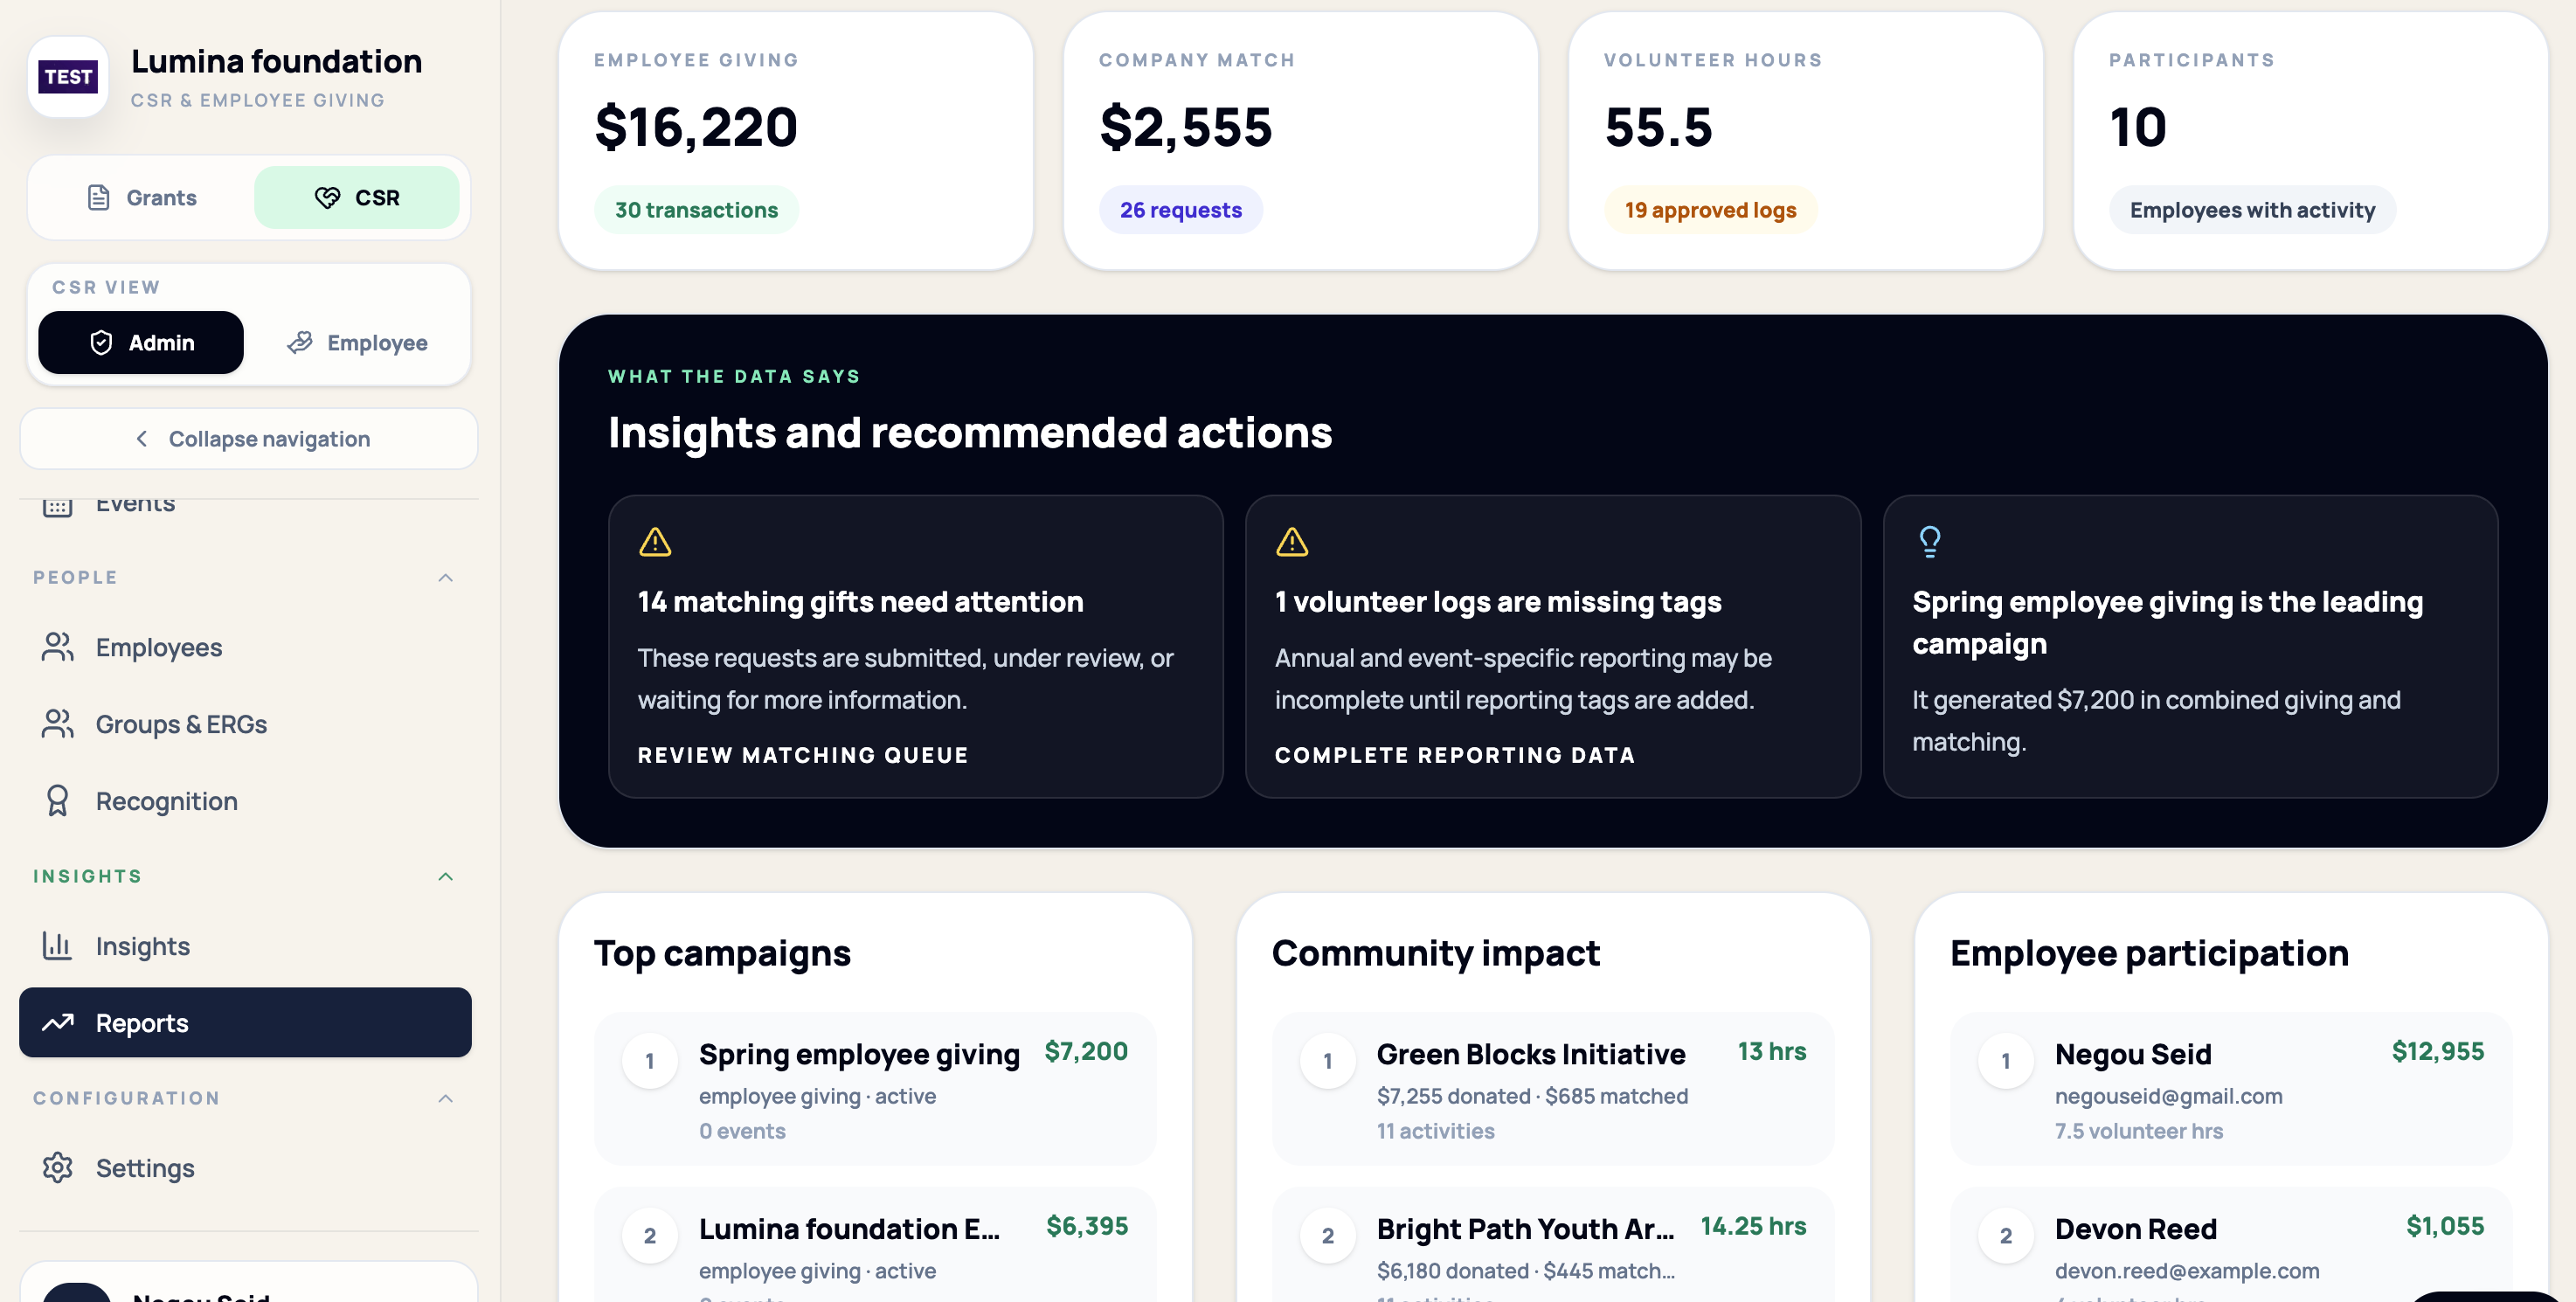Click the 30 transactions badge
2576x1302 pixels.
point(696,210)
